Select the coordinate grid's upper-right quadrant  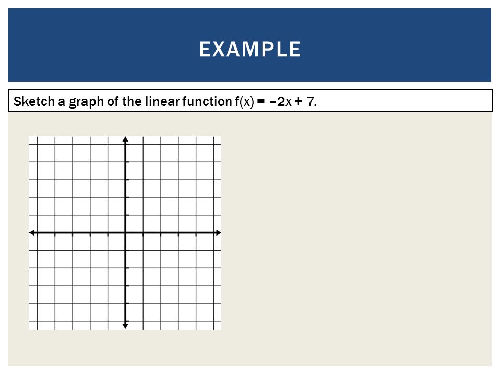pos(173,184)
